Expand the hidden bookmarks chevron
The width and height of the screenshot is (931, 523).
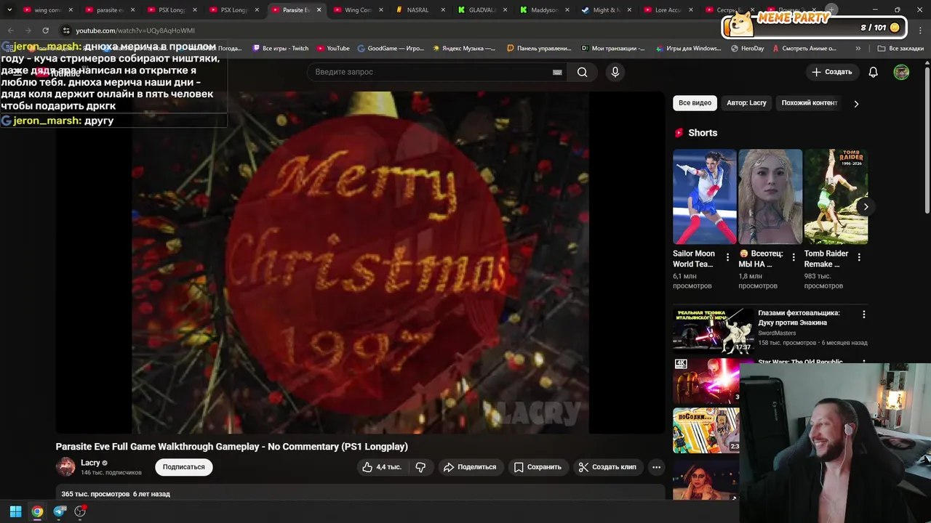tap(858, 49)
